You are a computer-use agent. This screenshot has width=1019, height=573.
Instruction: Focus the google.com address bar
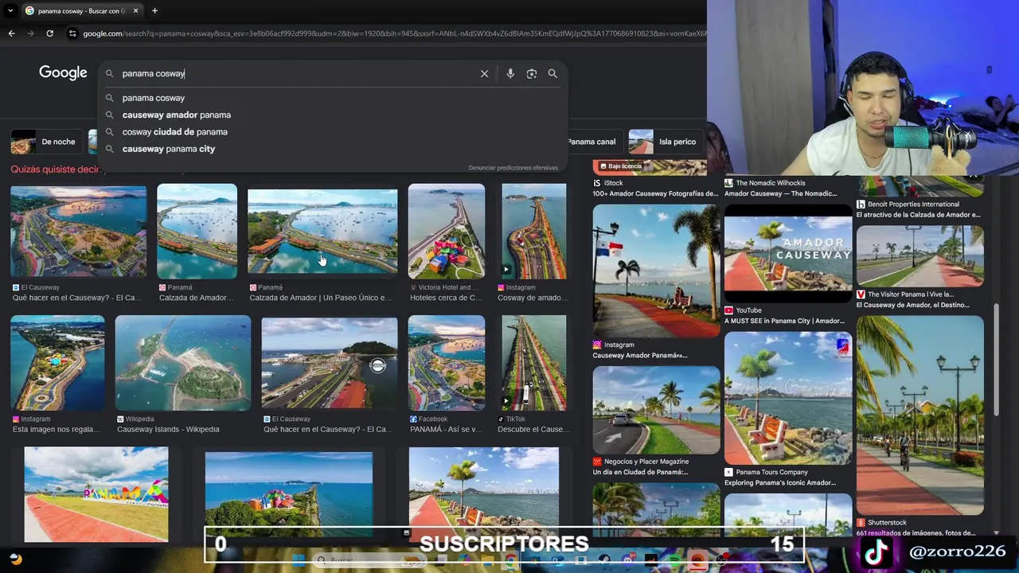(x=393, y=33)
